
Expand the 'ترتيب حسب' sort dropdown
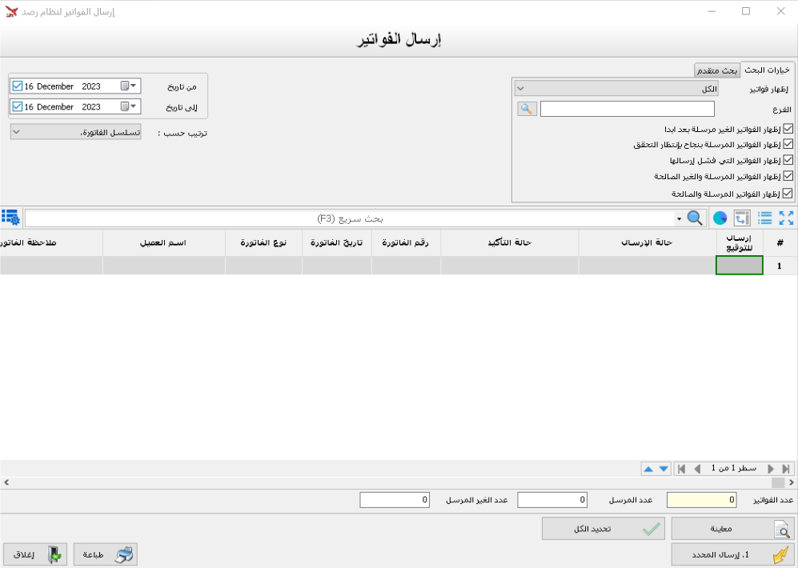(x=75, y=132)
